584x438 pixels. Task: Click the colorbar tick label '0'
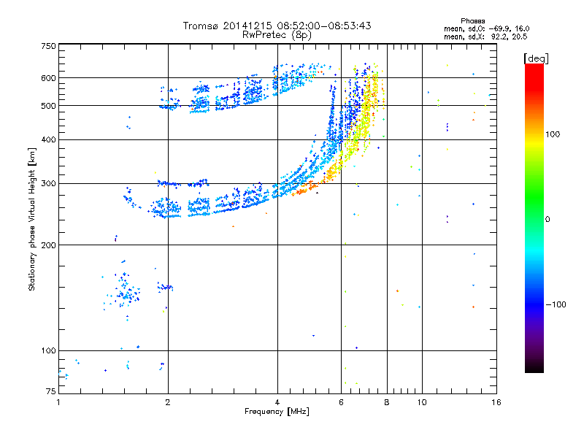547,220
